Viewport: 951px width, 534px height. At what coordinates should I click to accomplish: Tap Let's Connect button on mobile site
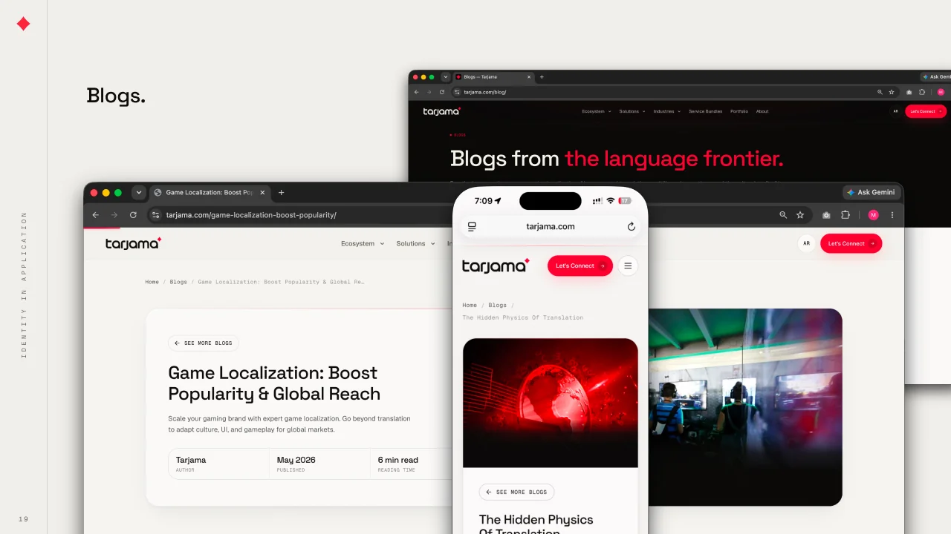(x=580, y=266)
